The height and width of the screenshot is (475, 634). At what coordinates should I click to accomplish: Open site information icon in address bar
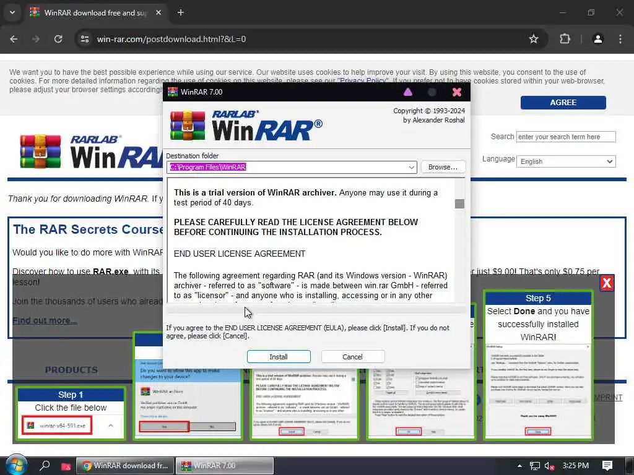point(84,39)
